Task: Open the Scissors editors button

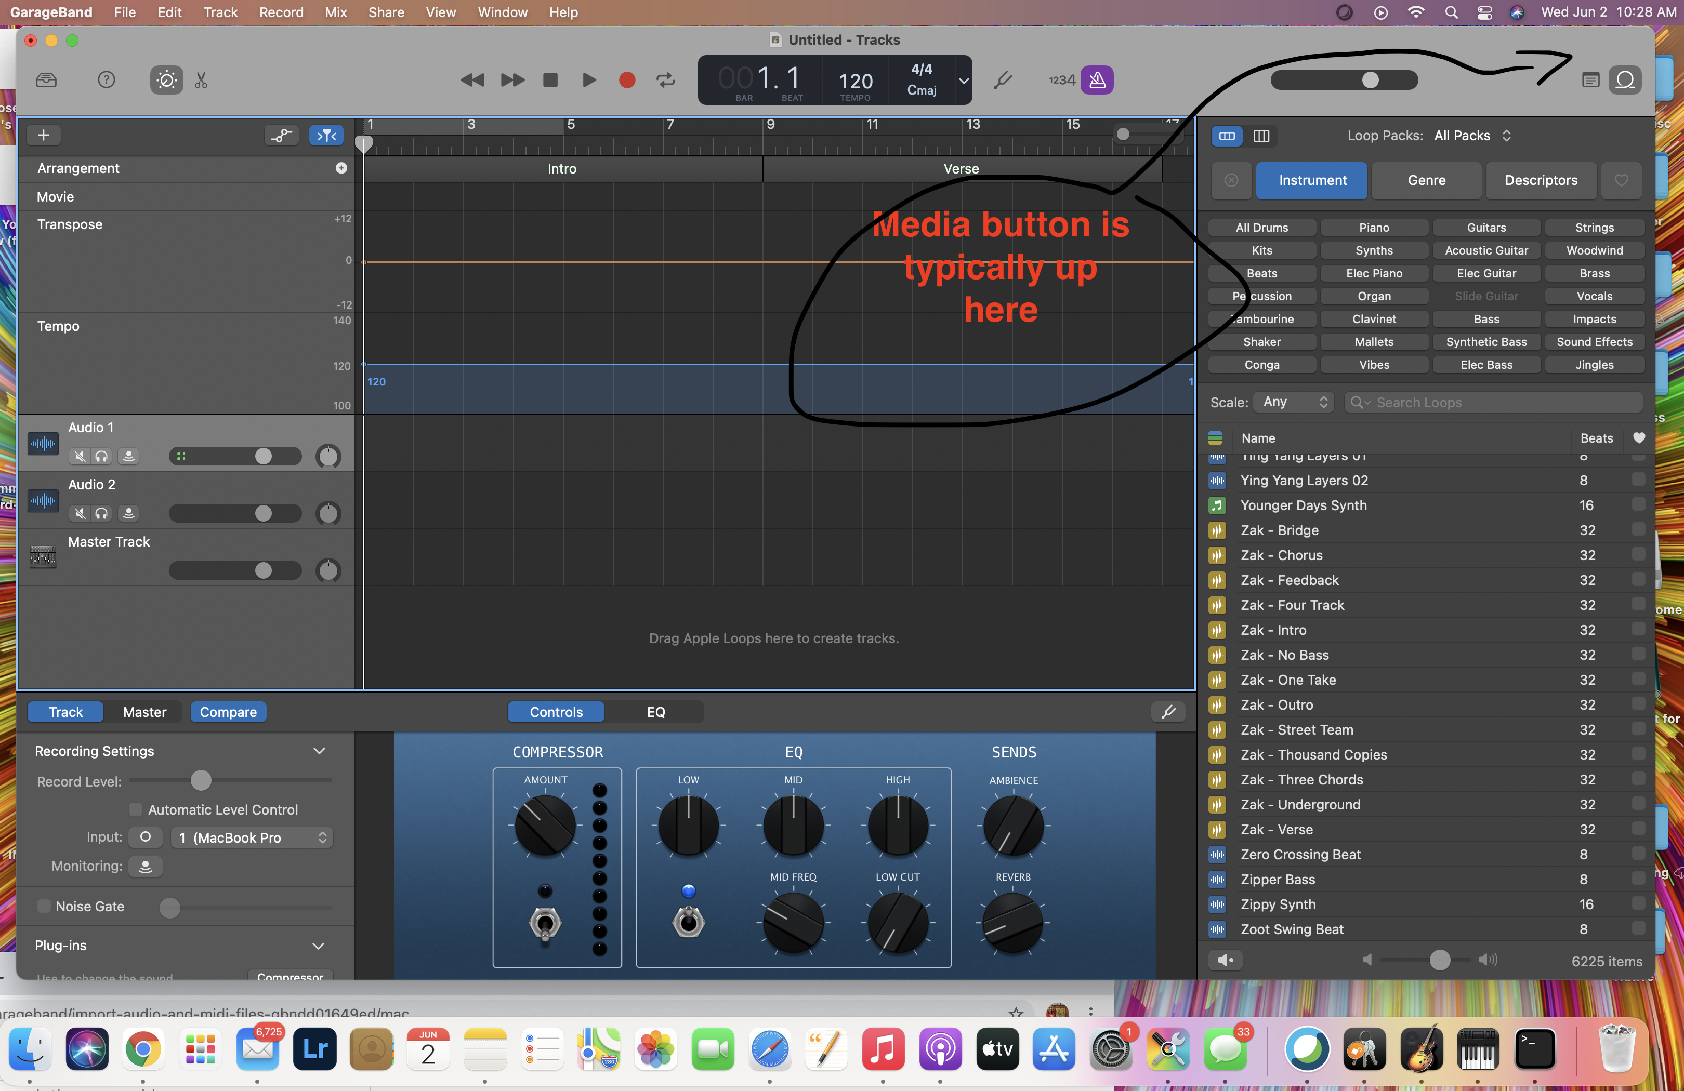Action: pyautogui.click(x=202, y=80)
